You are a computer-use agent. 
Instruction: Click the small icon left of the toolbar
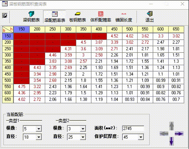click(x=5, y=16)
